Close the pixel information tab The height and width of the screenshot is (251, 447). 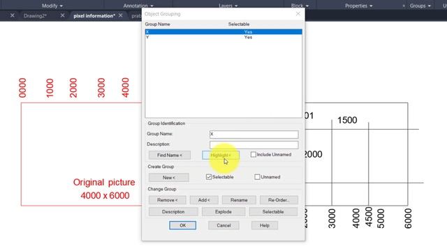tap(120, 15)
